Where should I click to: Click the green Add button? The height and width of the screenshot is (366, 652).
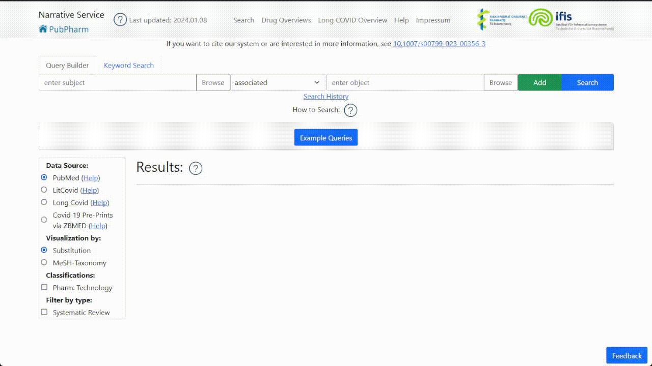pyautogui.click(x=539, y=82)
